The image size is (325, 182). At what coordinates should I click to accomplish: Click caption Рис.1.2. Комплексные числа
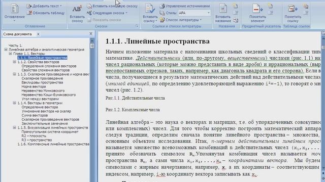point(133,110)
